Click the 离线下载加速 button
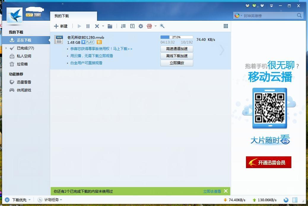 [x=177, y=56]
